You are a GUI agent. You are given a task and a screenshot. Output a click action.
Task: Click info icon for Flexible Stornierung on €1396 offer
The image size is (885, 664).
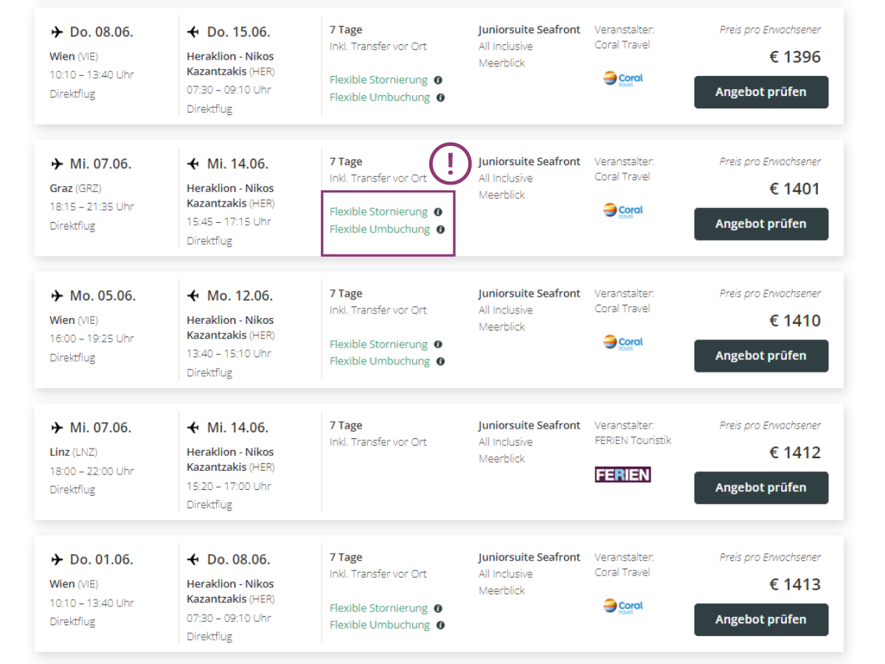(437, 80)
